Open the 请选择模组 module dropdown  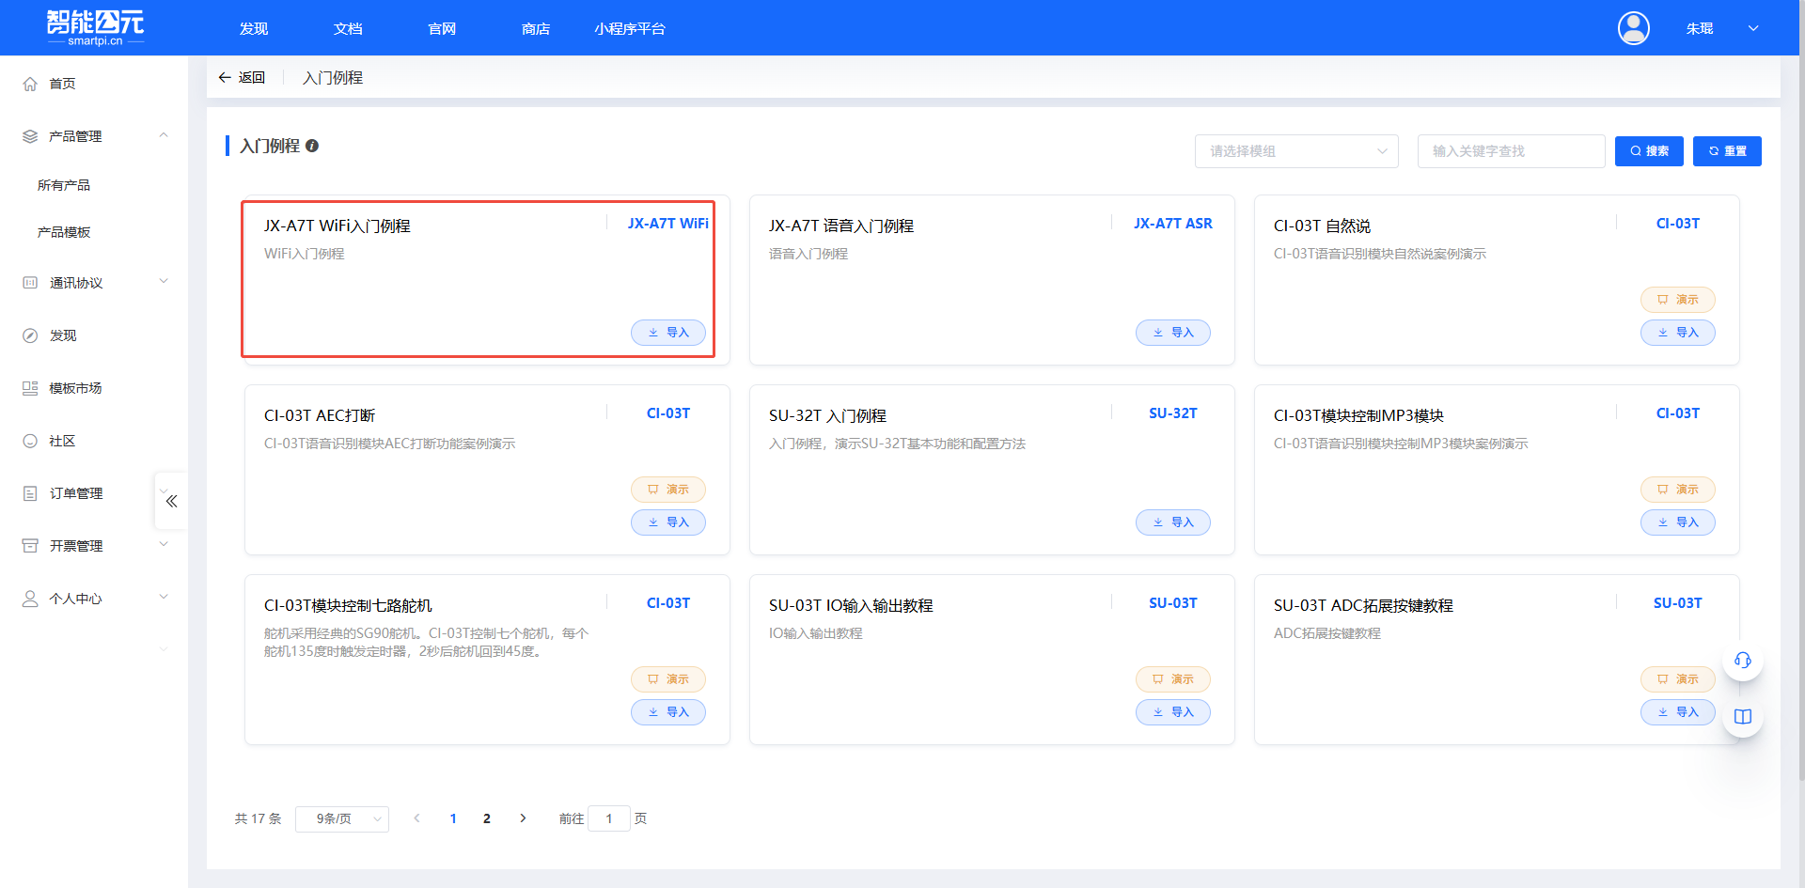[x=1296, y=151]
